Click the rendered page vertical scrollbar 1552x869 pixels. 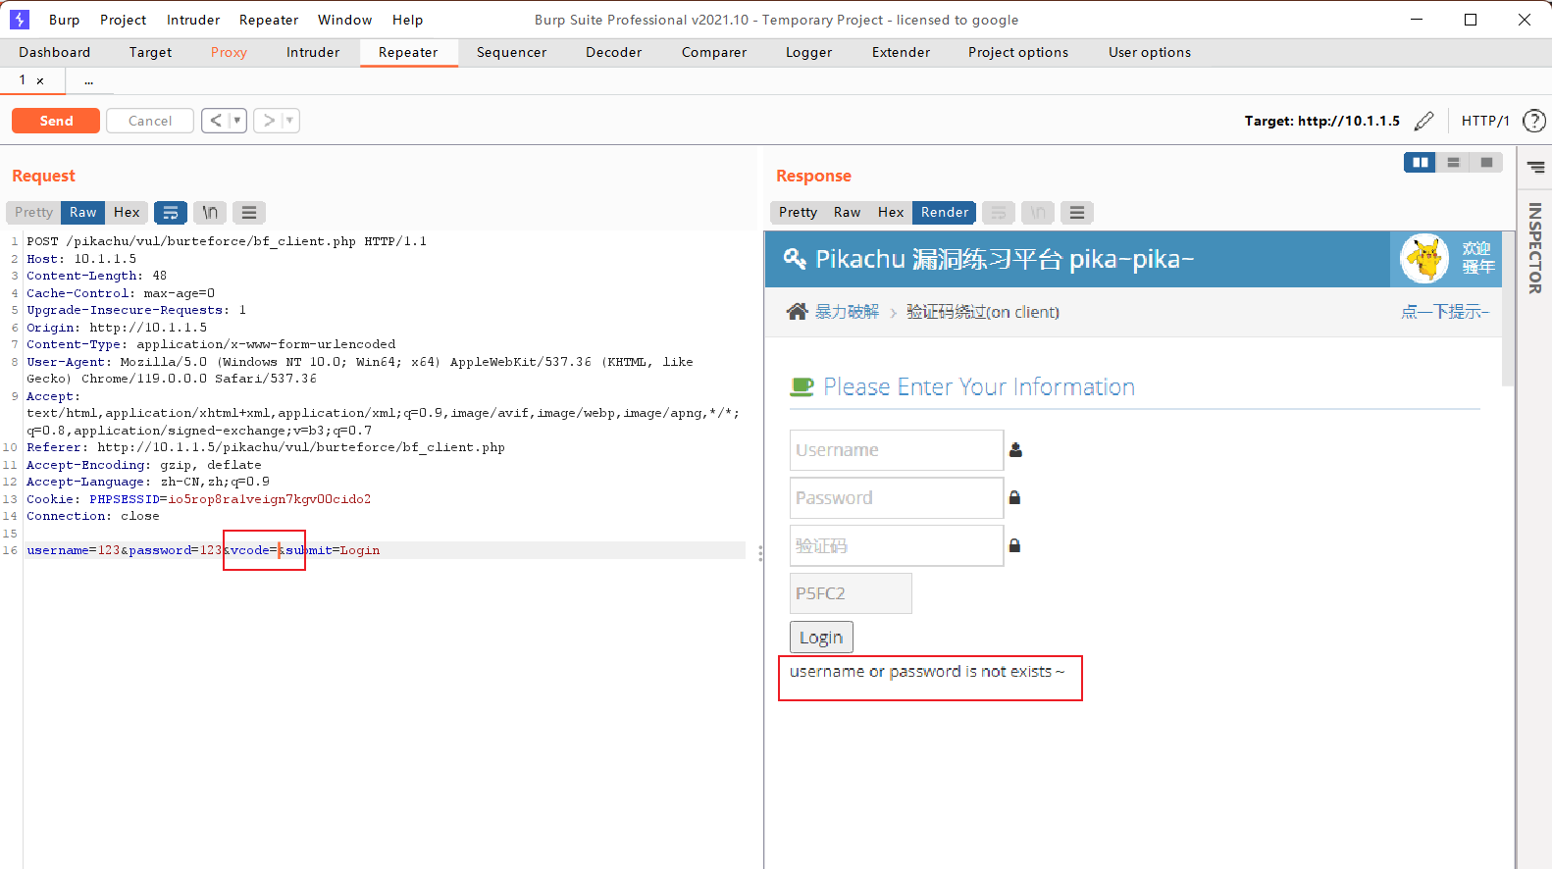click(x=1508, y=309)
